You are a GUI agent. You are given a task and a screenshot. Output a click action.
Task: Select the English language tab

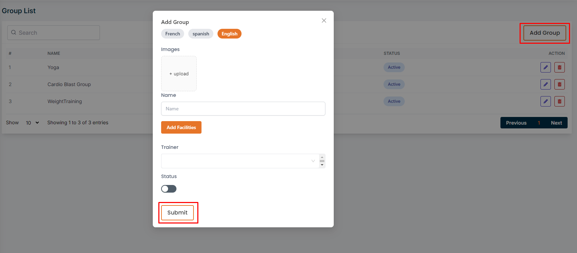pyautogui.click(x=229, y=34)
